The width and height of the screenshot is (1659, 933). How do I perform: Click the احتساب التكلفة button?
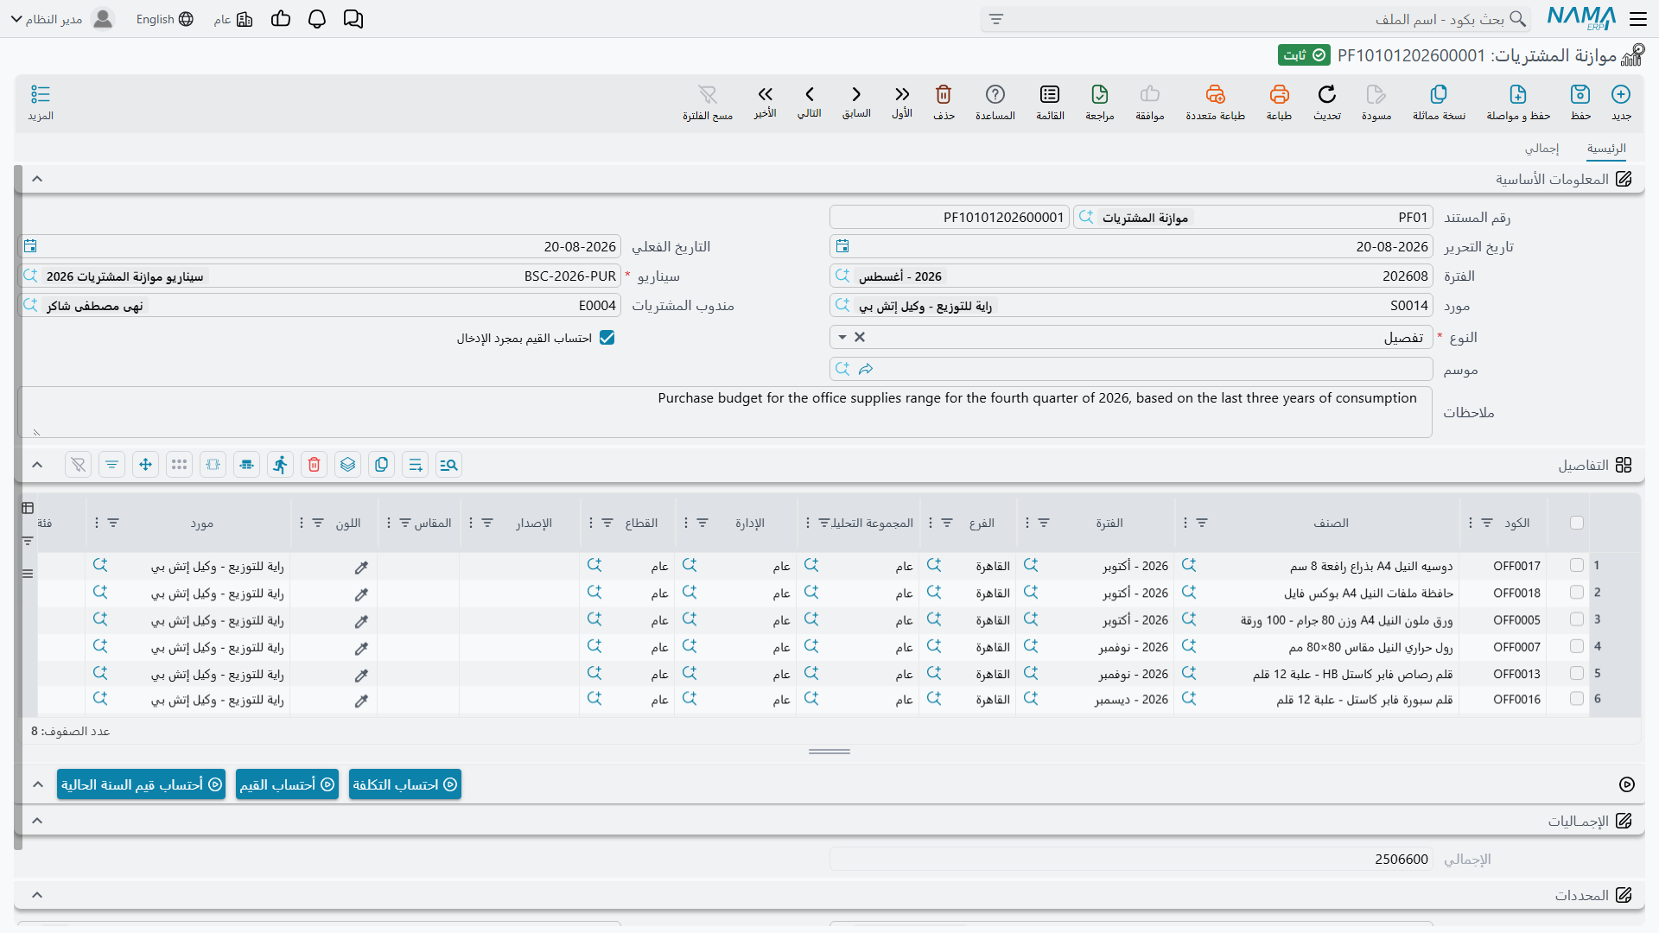pos(405,784)
